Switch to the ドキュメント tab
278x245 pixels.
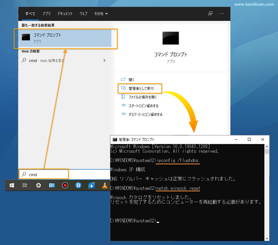[65, 14]
